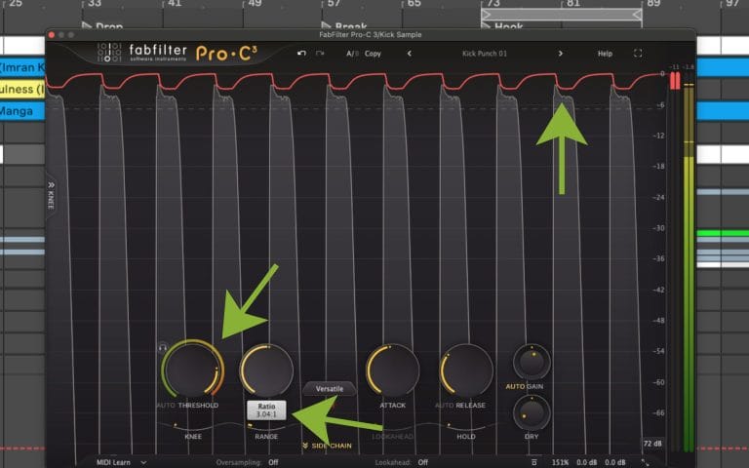The height and width of the screenshot is (468, 749).
Task: Click the undo arrow icon
Action: [x=301, y=53]
